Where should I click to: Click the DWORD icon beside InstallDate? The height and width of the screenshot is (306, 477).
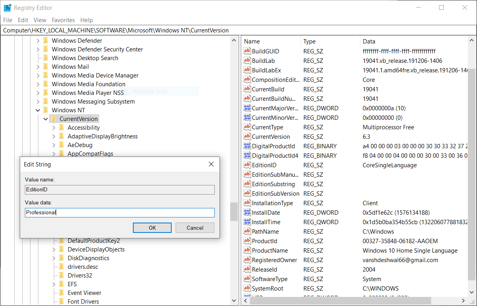[247, 213]
